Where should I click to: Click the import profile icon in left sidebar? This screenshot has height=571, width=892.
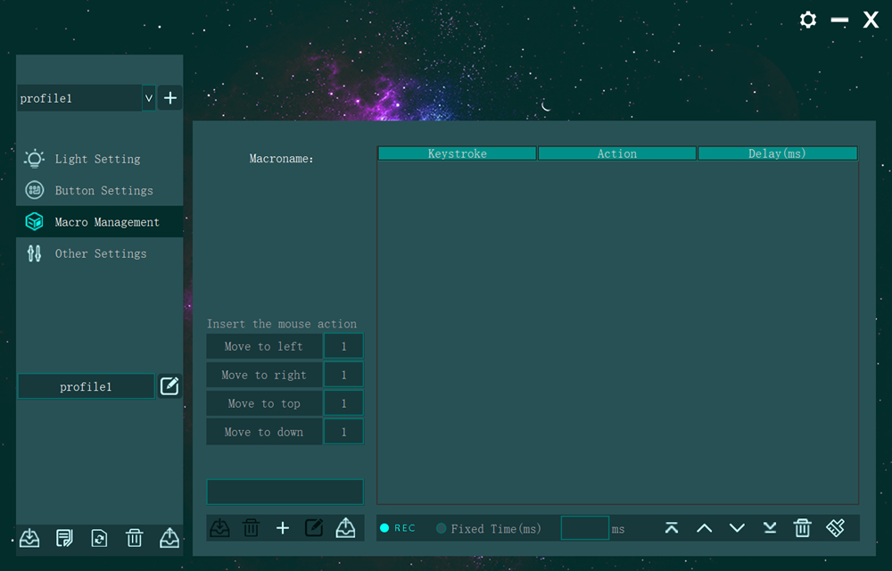(29, 538)
